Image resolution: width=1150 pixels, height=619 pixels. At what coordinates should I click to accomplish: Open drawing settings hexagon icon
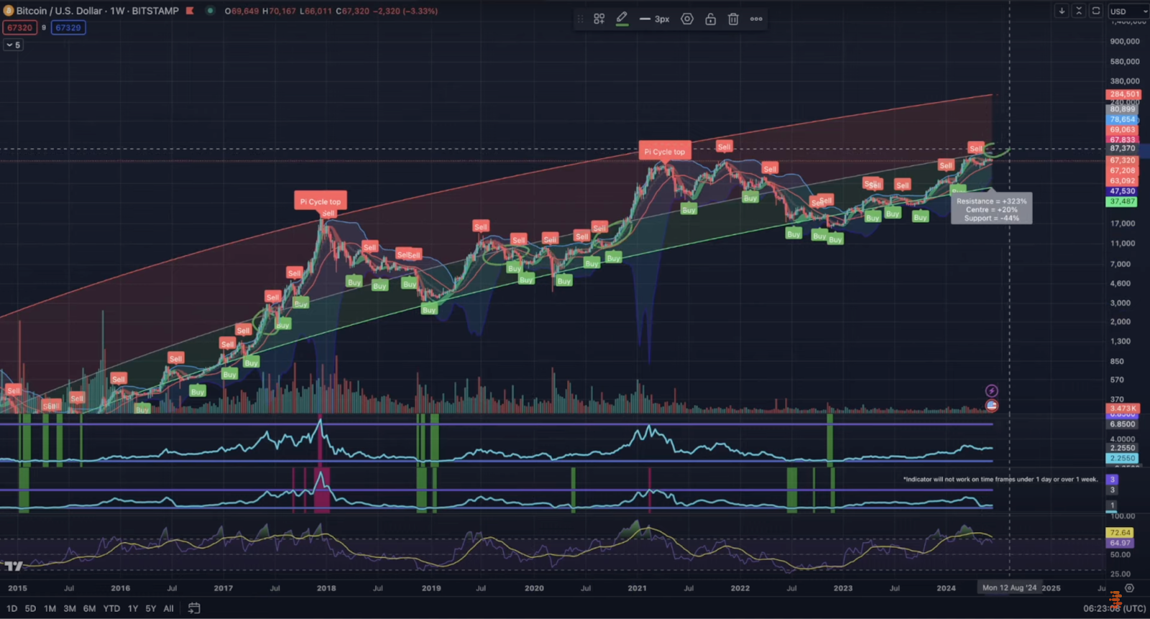coord(687,19)
